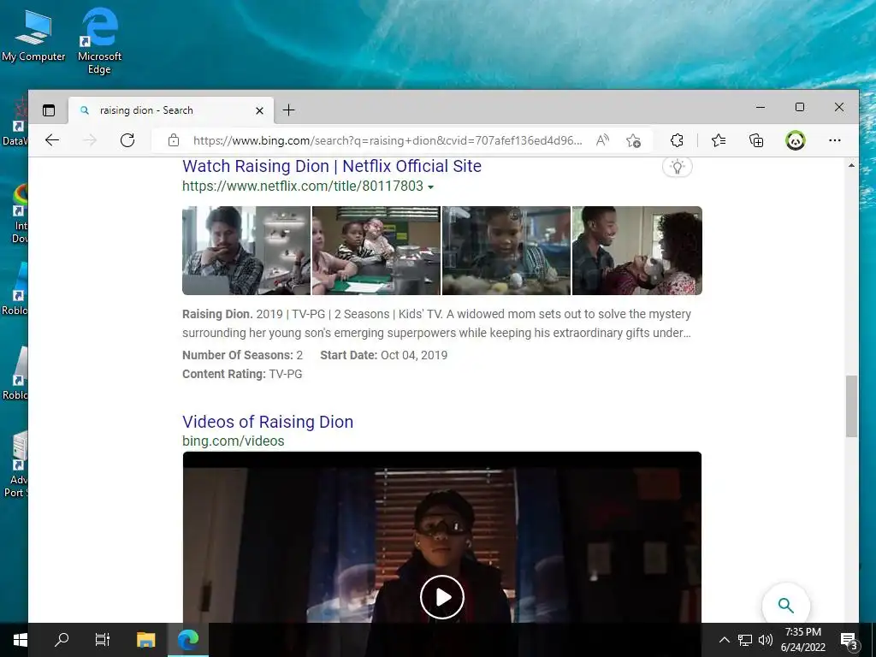876x657 pixels.
Task: Open File Explorer from taskbar
Action: [145, 639]
